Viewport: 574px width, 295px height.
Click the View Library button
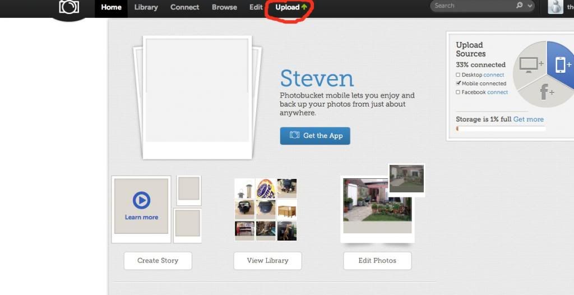pyautogui.click(x=267, y=261)
